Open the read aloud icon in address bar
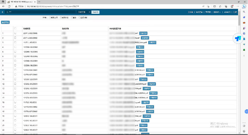The image size is (248, 135). 203,6
